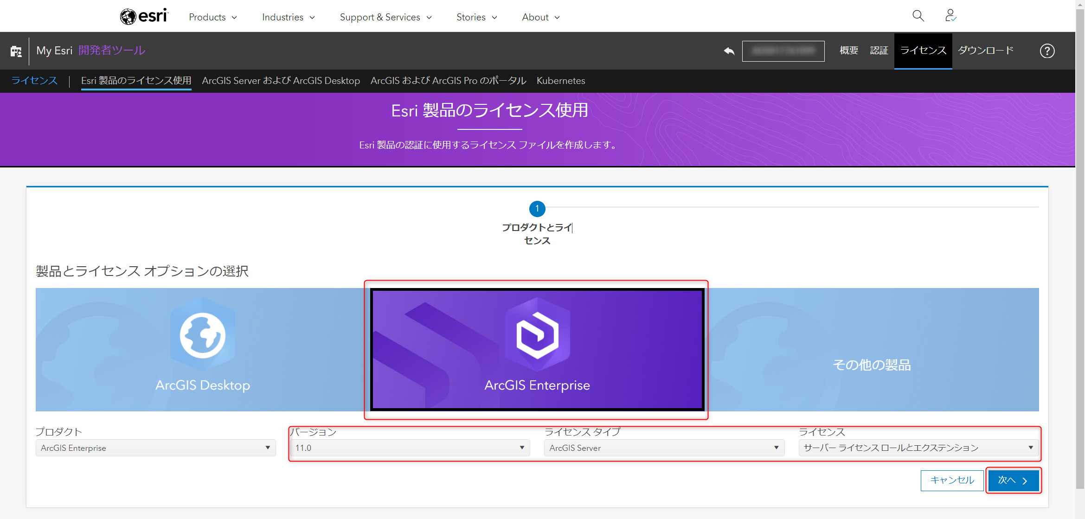Expand the Industries menu

[289, 17]
